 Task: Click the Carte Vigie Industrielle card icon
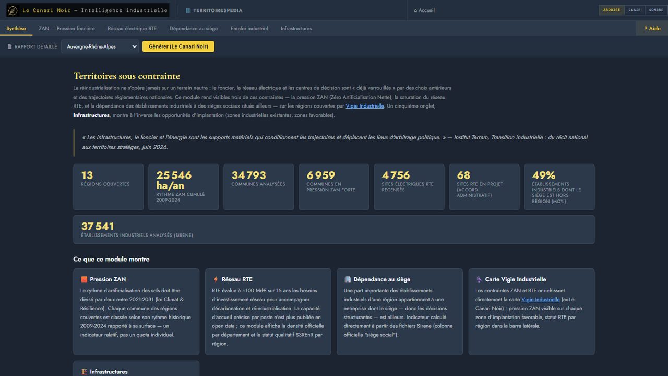pos(479,279)
